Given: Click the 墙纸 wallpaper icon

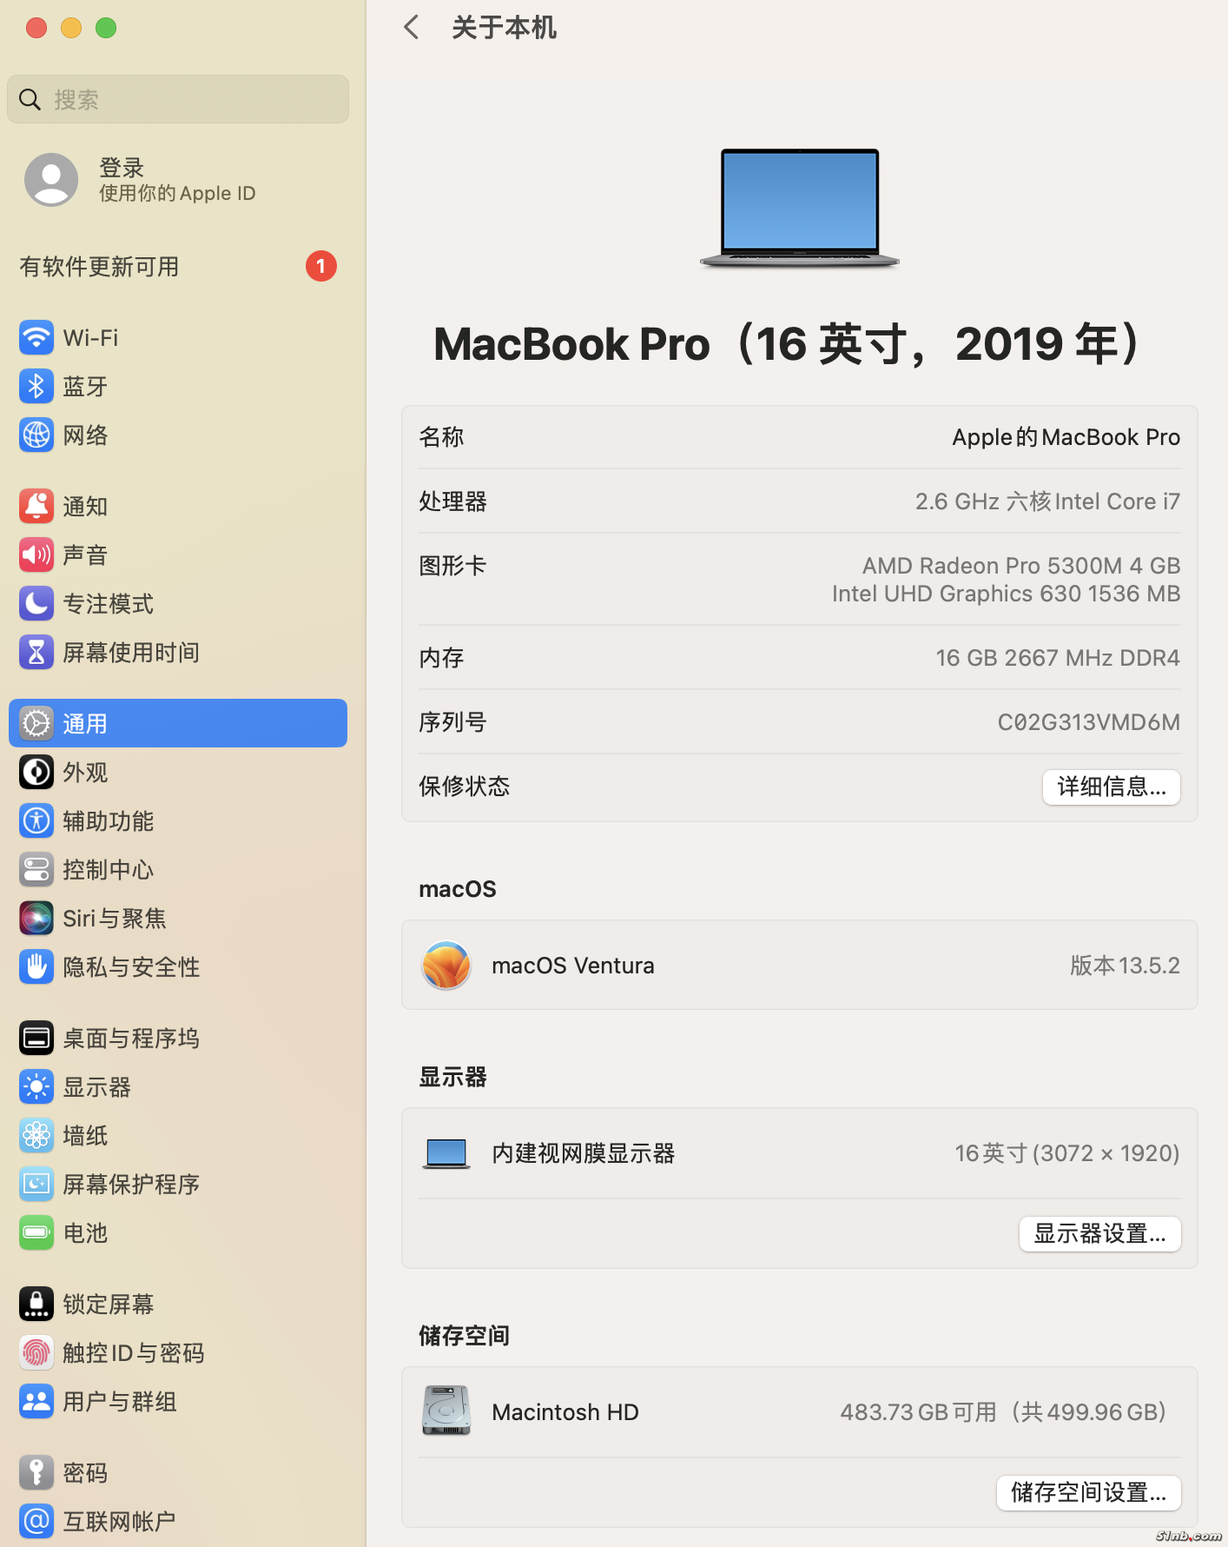Looking at the screenshot, I should 36,1135.
